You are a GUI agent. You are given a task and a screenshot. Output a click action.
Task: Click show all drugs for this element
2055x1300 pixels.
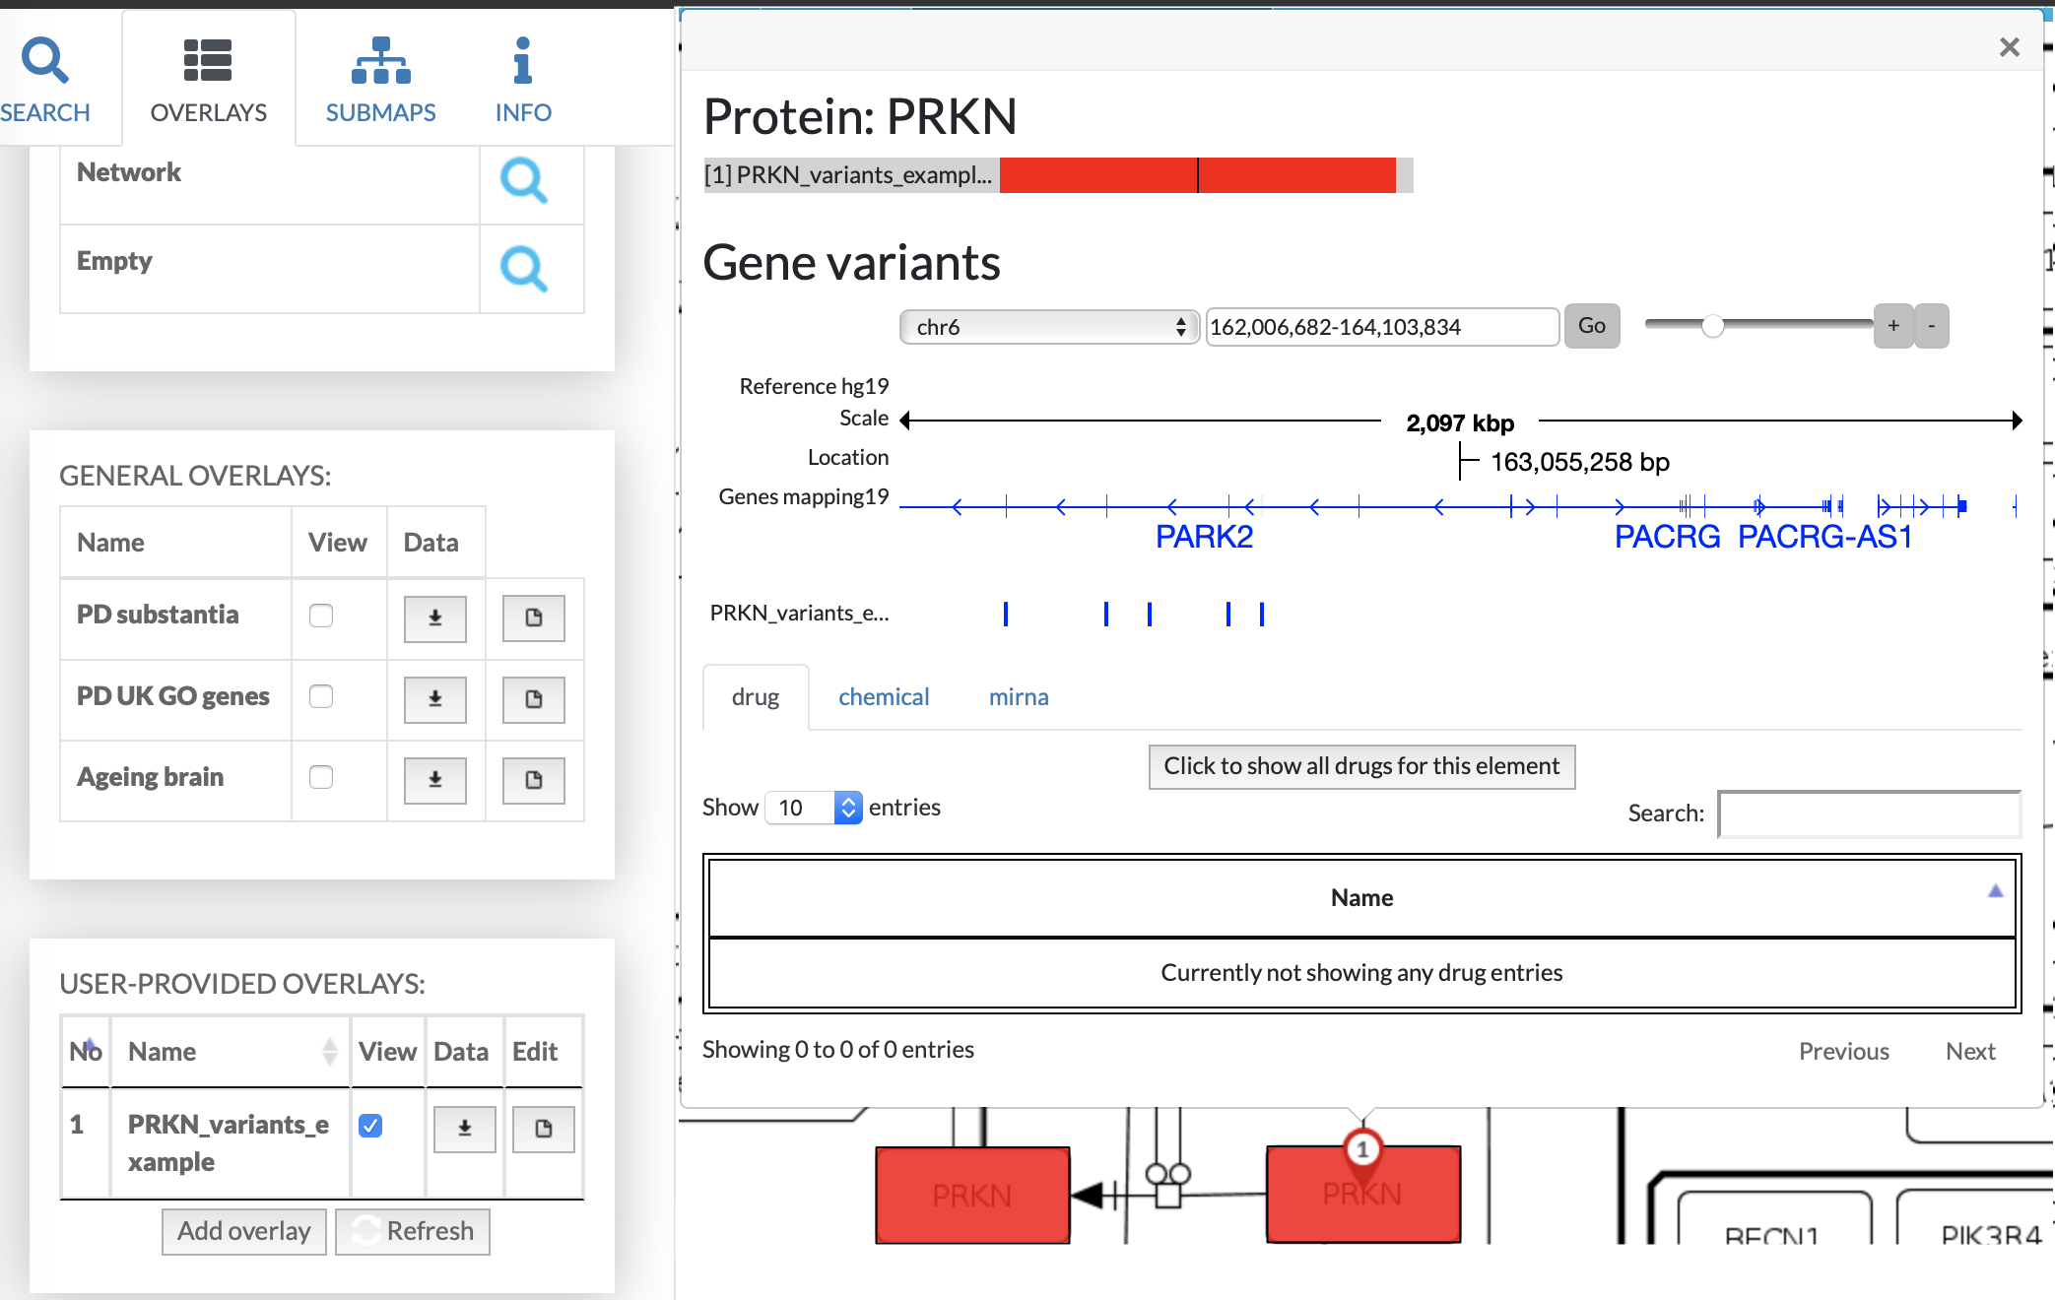tap(1361, 766)
